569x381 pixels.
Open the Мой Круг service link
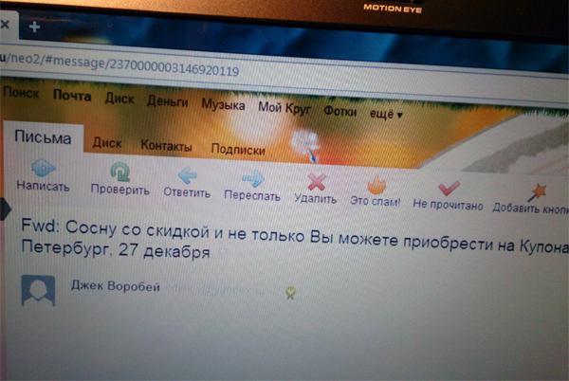tap(284, 107)
